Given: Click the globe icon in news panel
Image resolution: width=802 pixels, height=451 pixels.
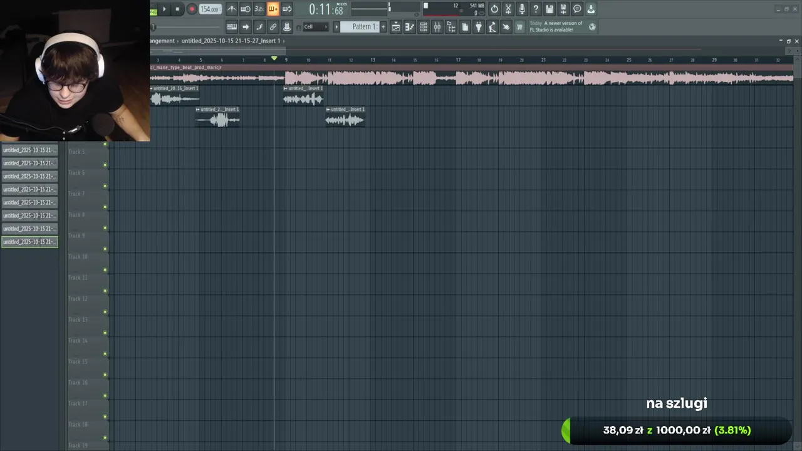Looking at the screenshot, I should point(592,27).
